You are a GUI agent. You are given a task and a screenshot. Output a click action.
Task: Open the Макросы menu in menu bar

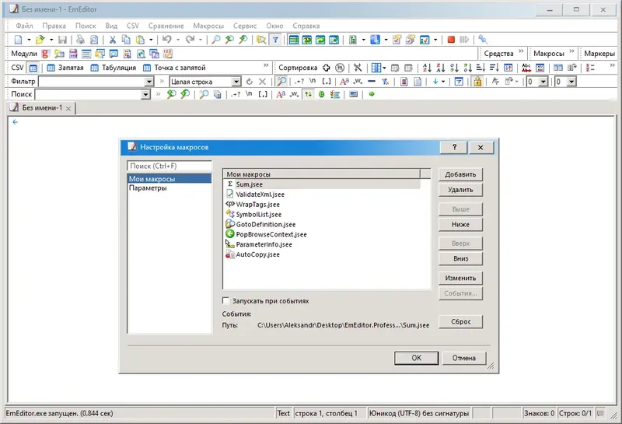(208, 26)
